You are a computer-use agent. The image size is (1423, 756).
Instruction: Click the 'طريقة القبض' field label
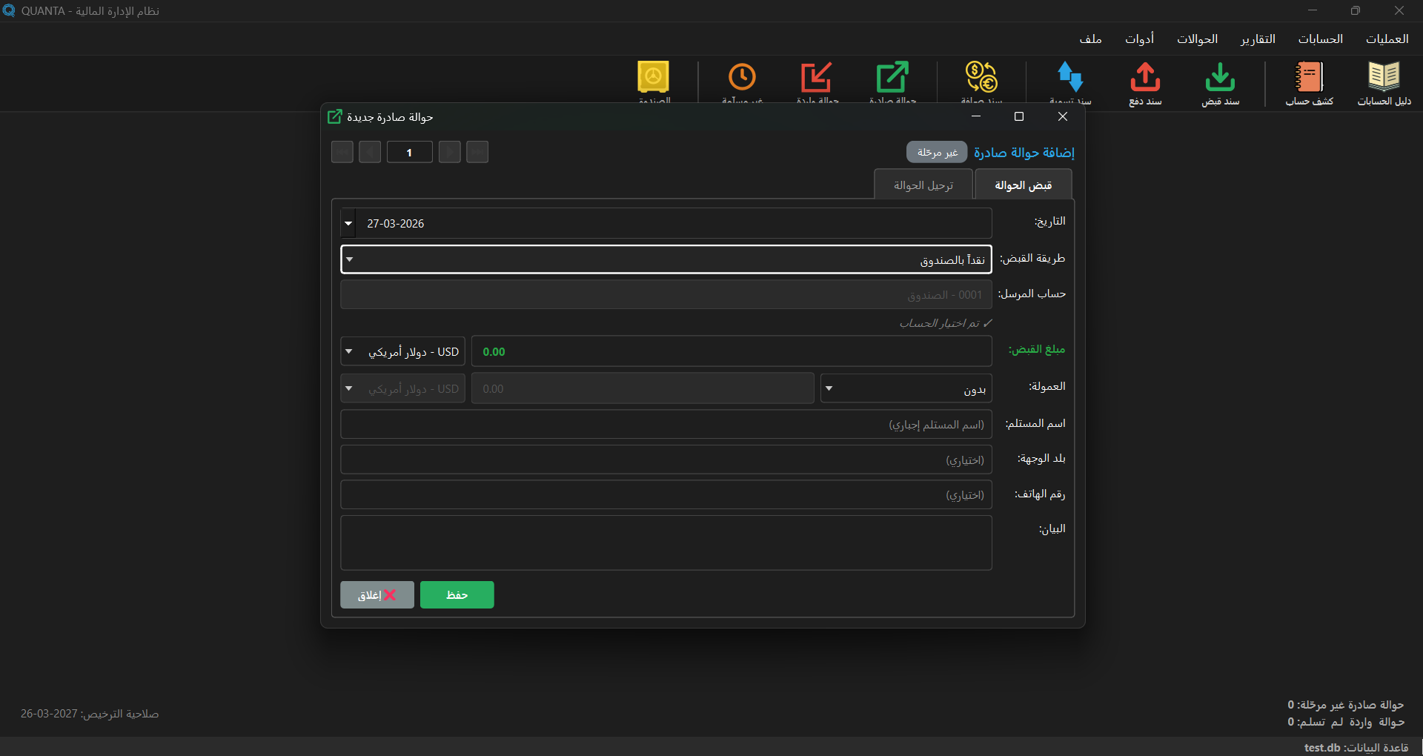click(x=1032, y=258)
